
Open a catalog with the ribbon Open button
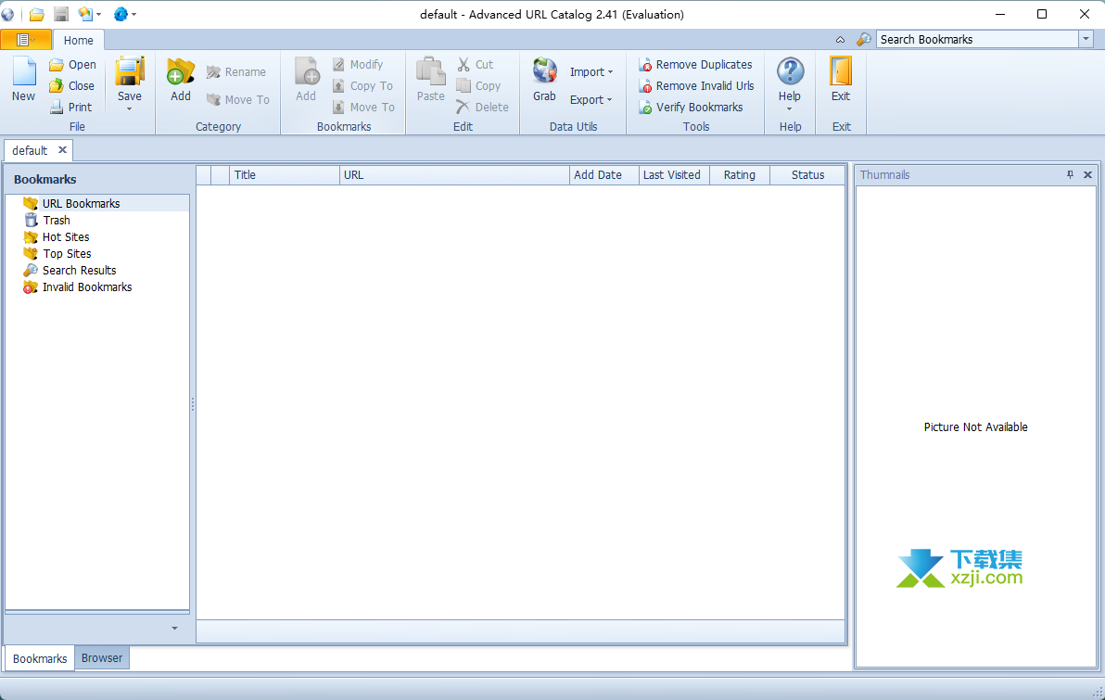(72, 64)
